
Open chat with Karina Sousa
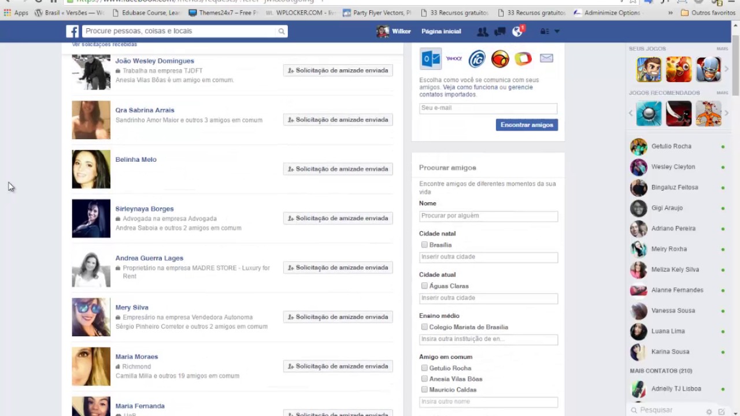(x=678, y=352)
